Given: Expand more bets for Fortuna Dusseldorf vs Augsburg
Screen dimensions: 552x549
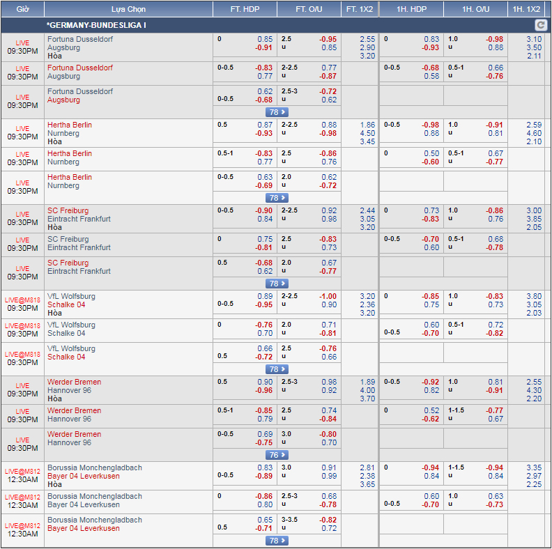Looking at the screenshot, I should [x=277, y=112].
